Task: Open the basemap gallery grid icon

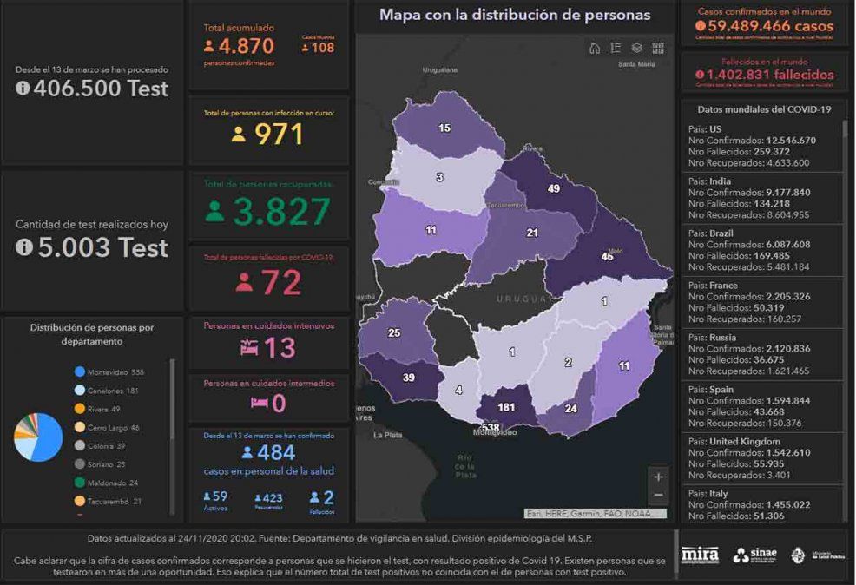Action: (658, 49)
